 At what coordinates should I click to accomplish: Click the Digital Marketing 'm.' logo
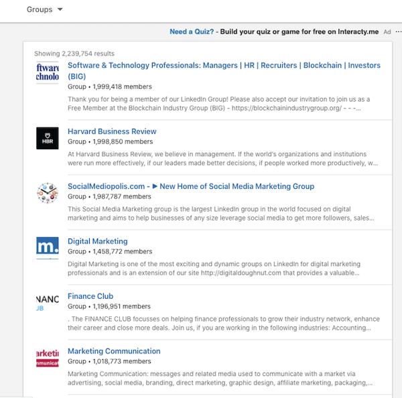tap(48, 248)
